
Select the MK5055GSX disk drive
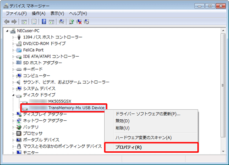[60, 101]
